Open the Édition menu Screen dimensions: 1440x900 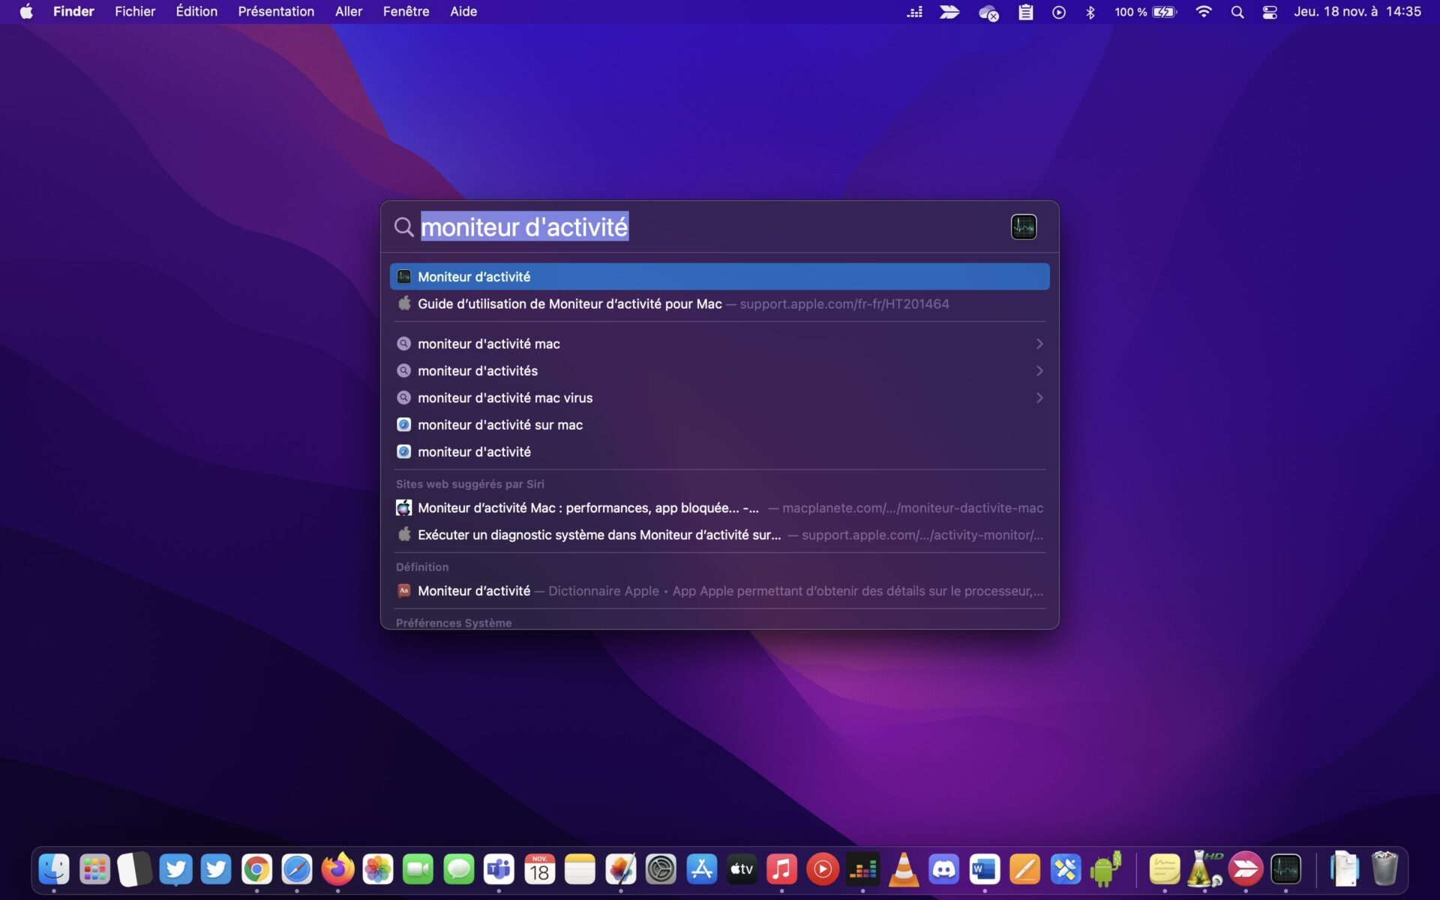point(196,12)
